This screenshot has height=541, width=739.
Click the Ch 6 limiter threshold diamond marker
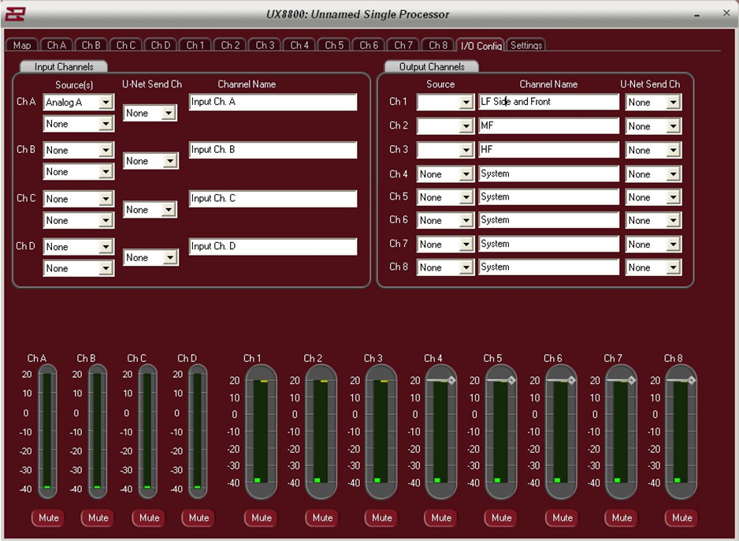click(x=571, y=380)
